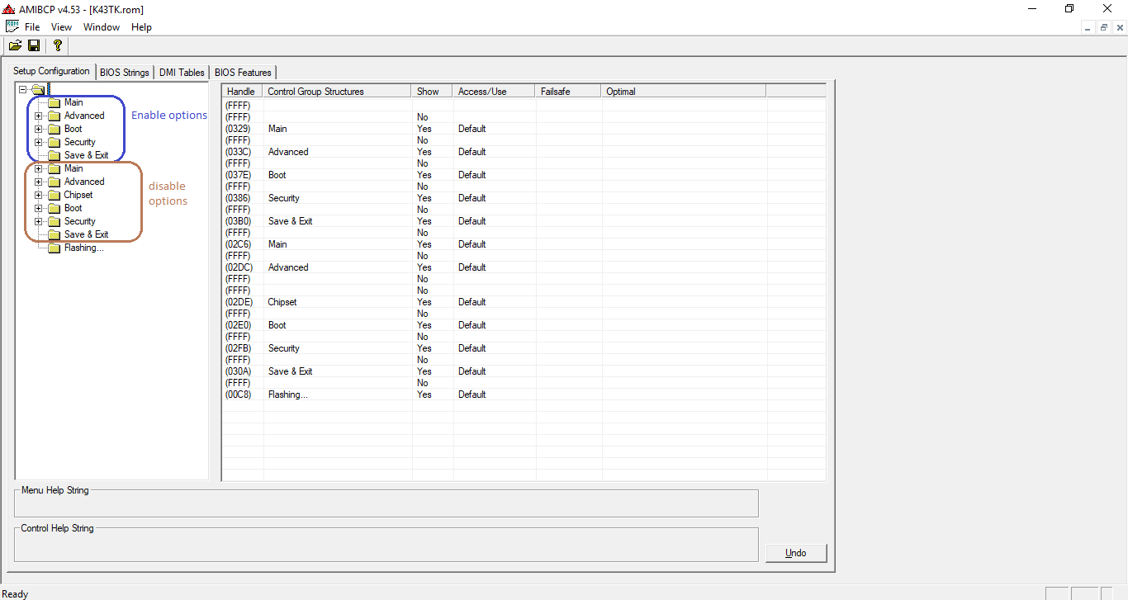
Task: Click Flashing... in the (00C8) table row
Action: [x=287, y=394]
